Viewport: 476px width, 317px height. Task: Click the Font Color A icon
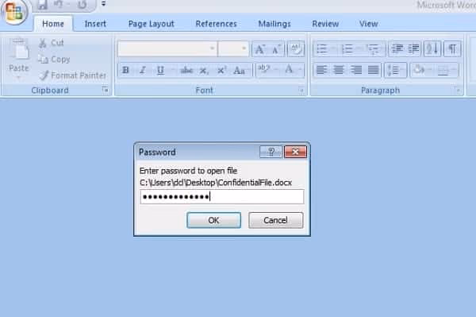coord(289,70)
